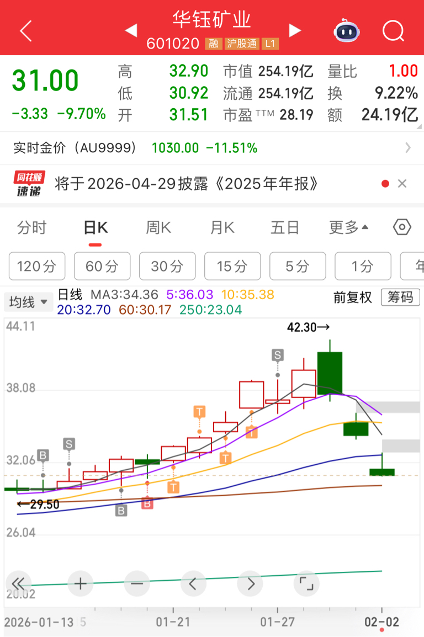Select the 1分 period button
This screenshot has height=637, width=424.
tap(363, 266)
